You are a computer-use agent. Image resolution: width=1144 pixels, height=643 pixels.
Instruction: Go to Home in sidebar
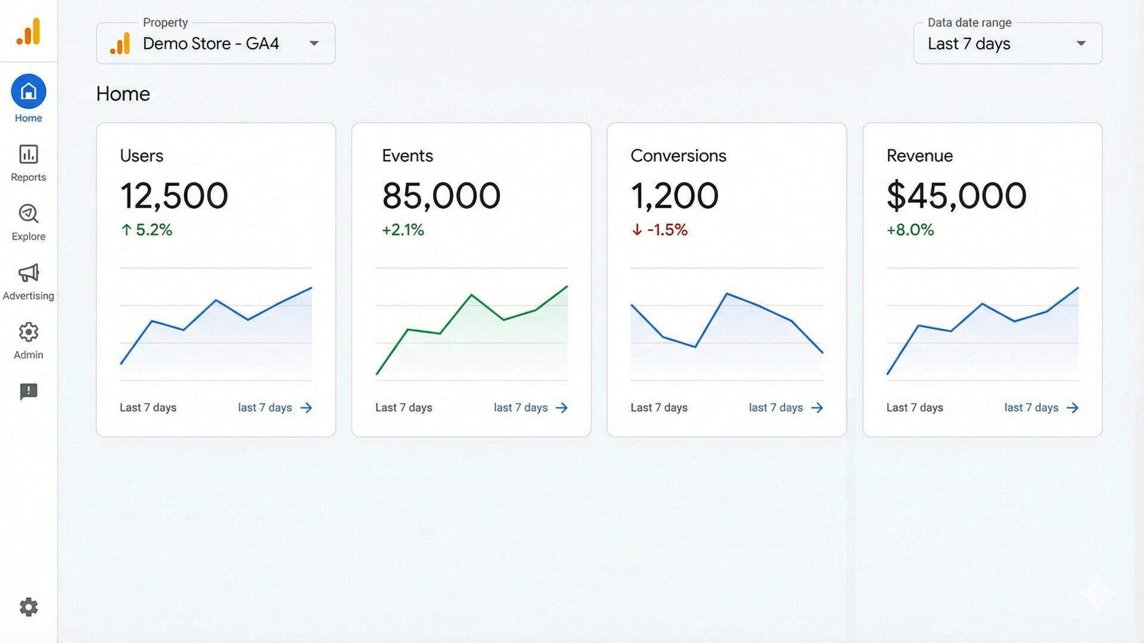(28, 92)
